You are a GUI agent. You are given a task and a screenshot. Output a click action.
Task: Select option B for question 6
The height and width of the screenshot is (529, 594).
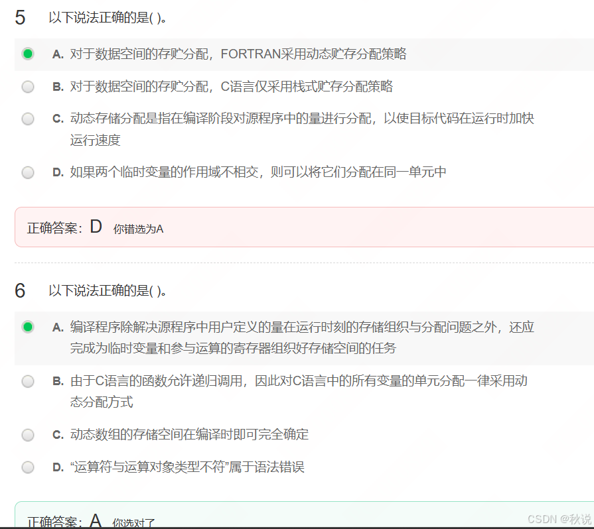pyautogui.click(x=28, y=381)
